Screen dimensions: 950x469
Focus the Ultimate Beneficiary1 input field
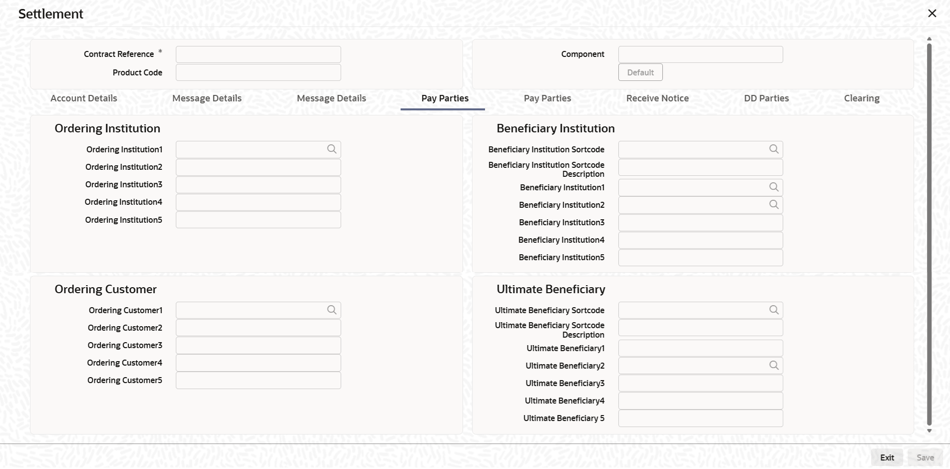(700, 348)
